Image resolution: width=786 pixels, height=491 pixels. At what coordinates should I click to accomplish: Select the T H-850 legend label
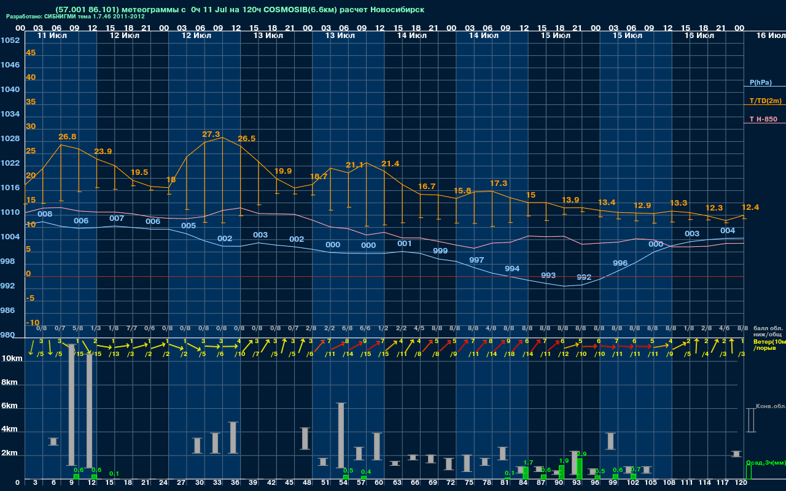point(763,119)
